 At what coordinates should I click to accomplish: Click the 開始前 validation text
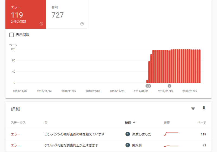point(137,145)
